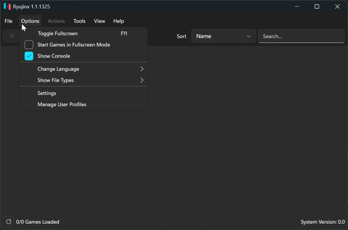Click the System Version: 0.0 text

tap(323, 222)
